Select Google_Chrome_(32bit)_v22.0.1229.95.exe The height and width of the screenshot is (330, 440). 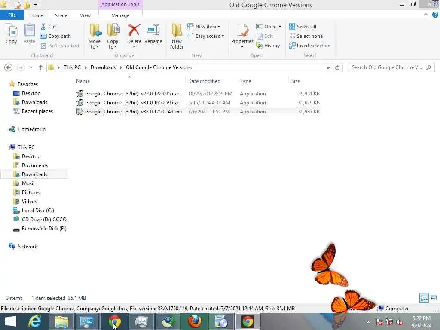click(198, 93)
